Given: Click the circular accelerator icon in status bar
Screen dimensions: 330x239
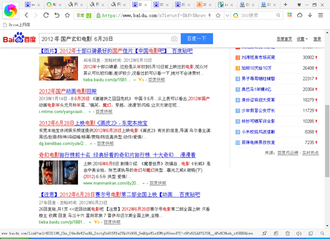Looking at the screenshot, I should tap(276, 233).
